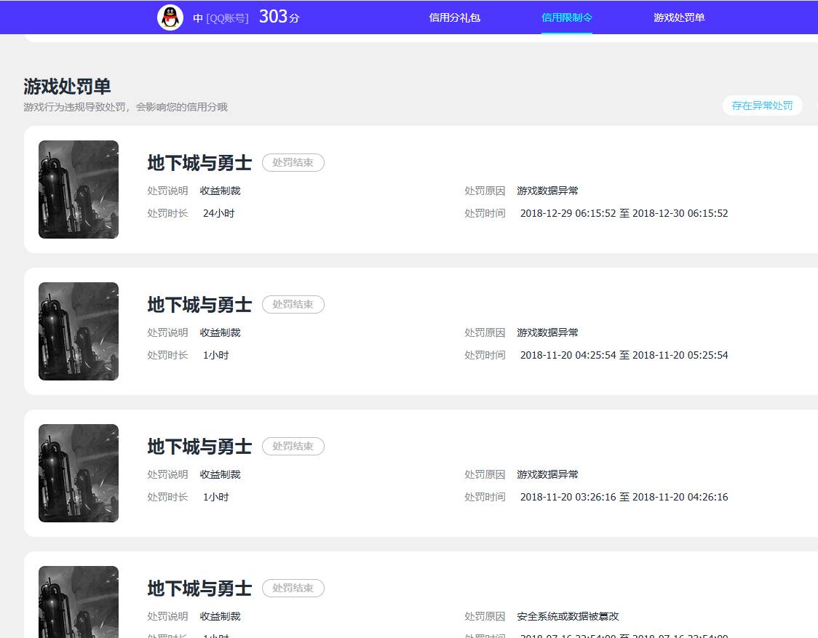Screen dimensions: 818x638
Task: Click the 303分 credit score
Action: tap(279, 17)
